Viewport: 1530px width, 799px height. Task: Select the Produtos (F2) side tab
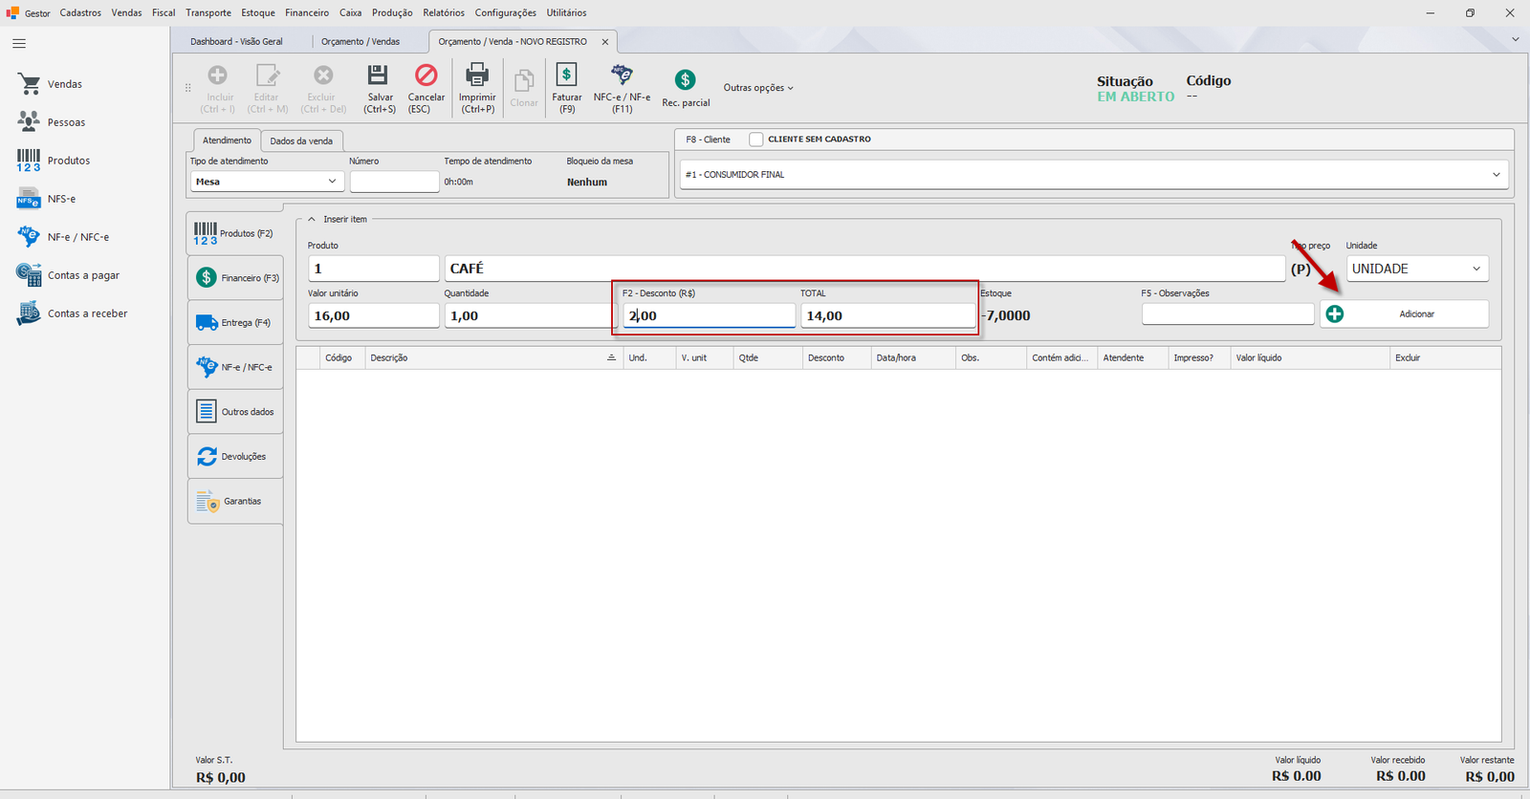click(234, 233)
